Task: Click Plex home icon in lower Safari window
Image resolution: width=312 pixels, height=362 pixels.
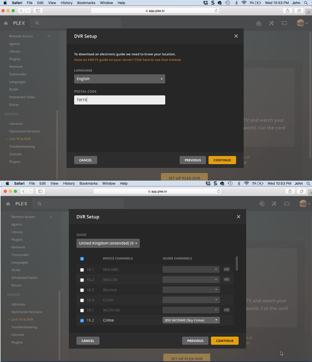Action: [x=8, y=204]
